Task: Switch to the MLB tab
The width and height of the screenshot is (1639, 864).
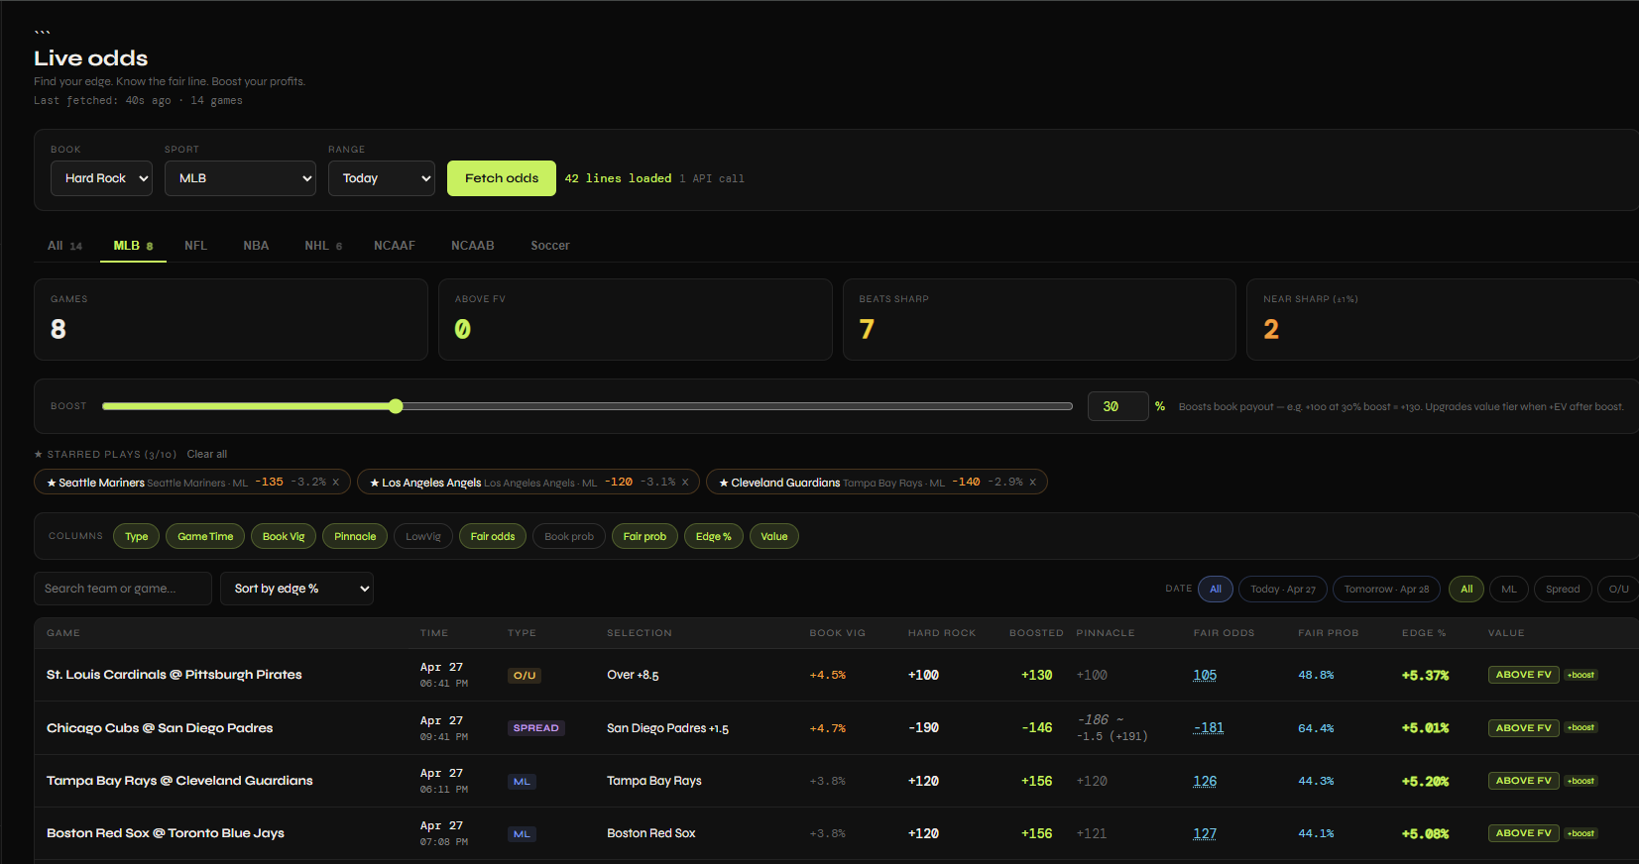Action: 133,246
